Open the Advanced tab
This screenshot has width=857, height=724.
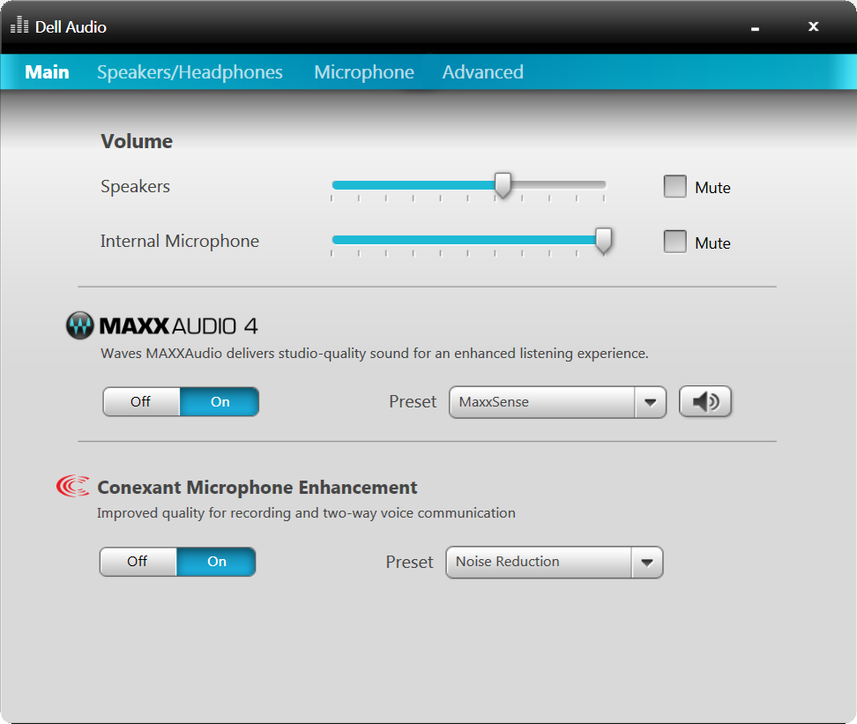click(x=482, y=72)
